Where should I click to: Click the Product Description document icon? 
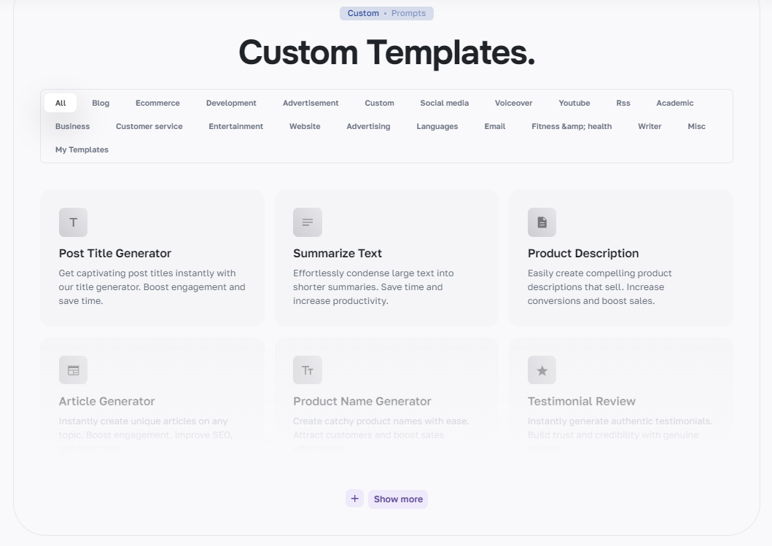542,222
